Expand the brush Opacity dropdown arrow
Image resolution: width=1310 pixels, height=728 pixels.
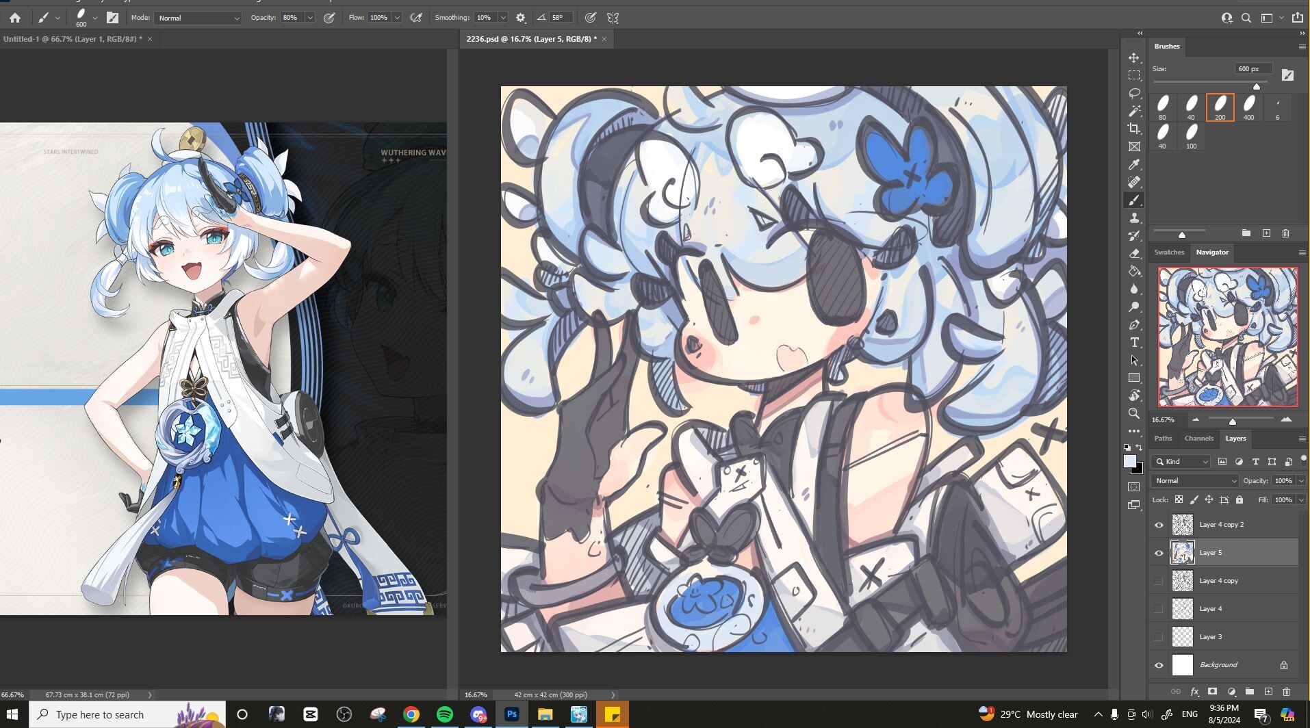[310, 18]
